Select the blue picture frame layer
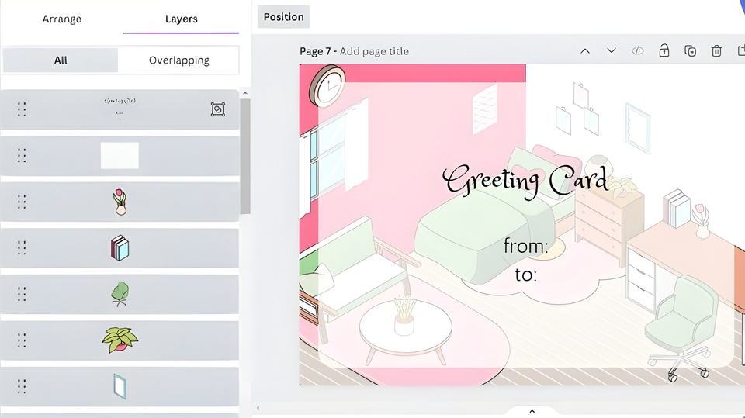This screenshot has height=418, width=745. 120,386
